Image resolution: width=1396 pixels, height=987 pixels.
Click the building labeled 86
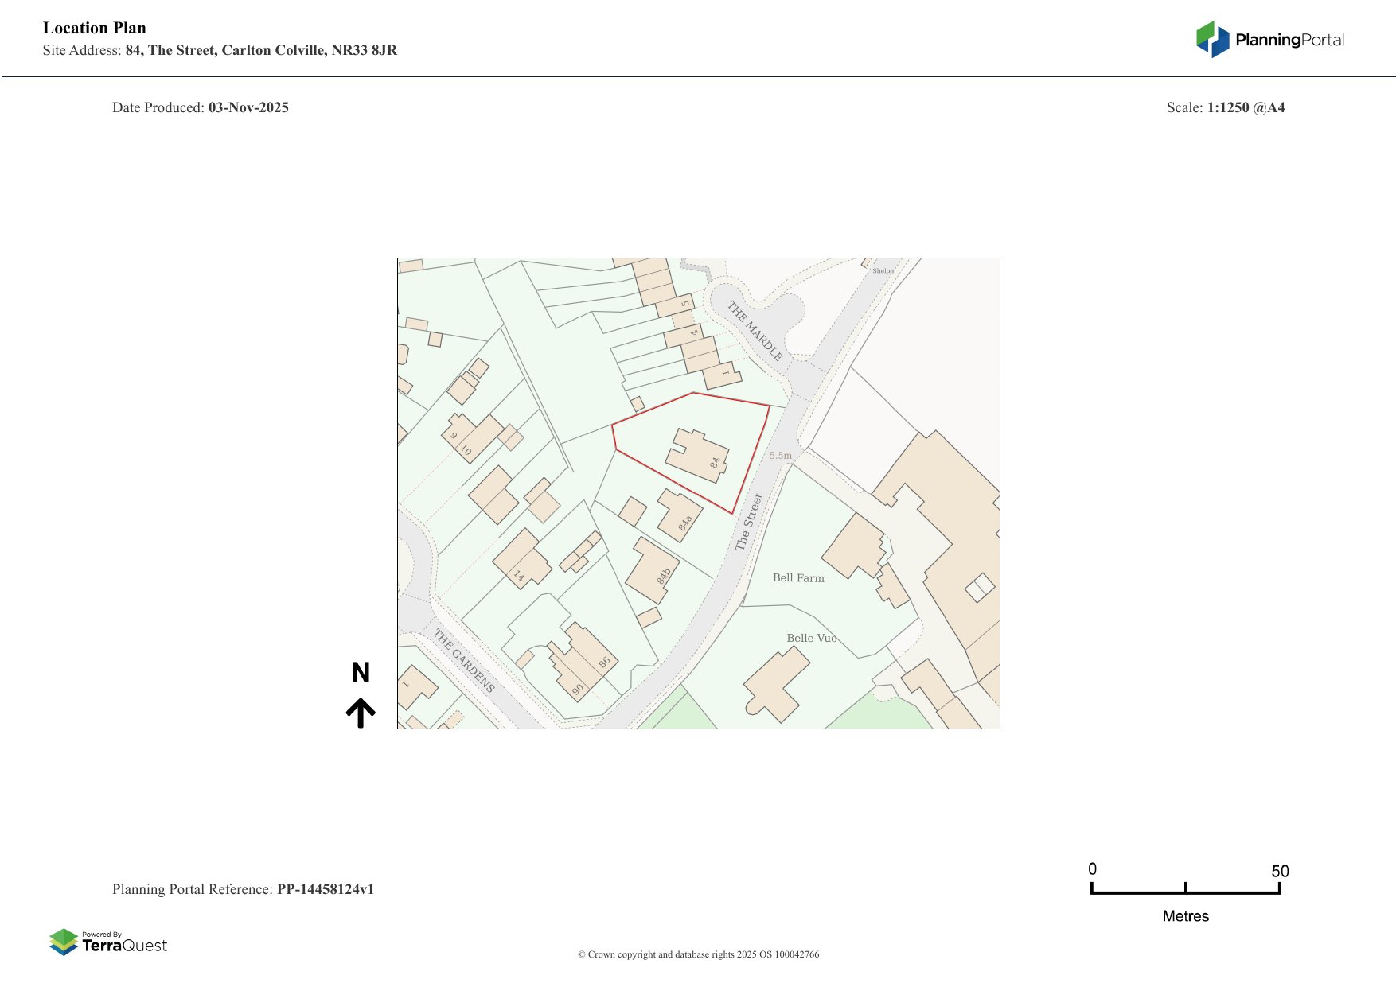[587, 656]
